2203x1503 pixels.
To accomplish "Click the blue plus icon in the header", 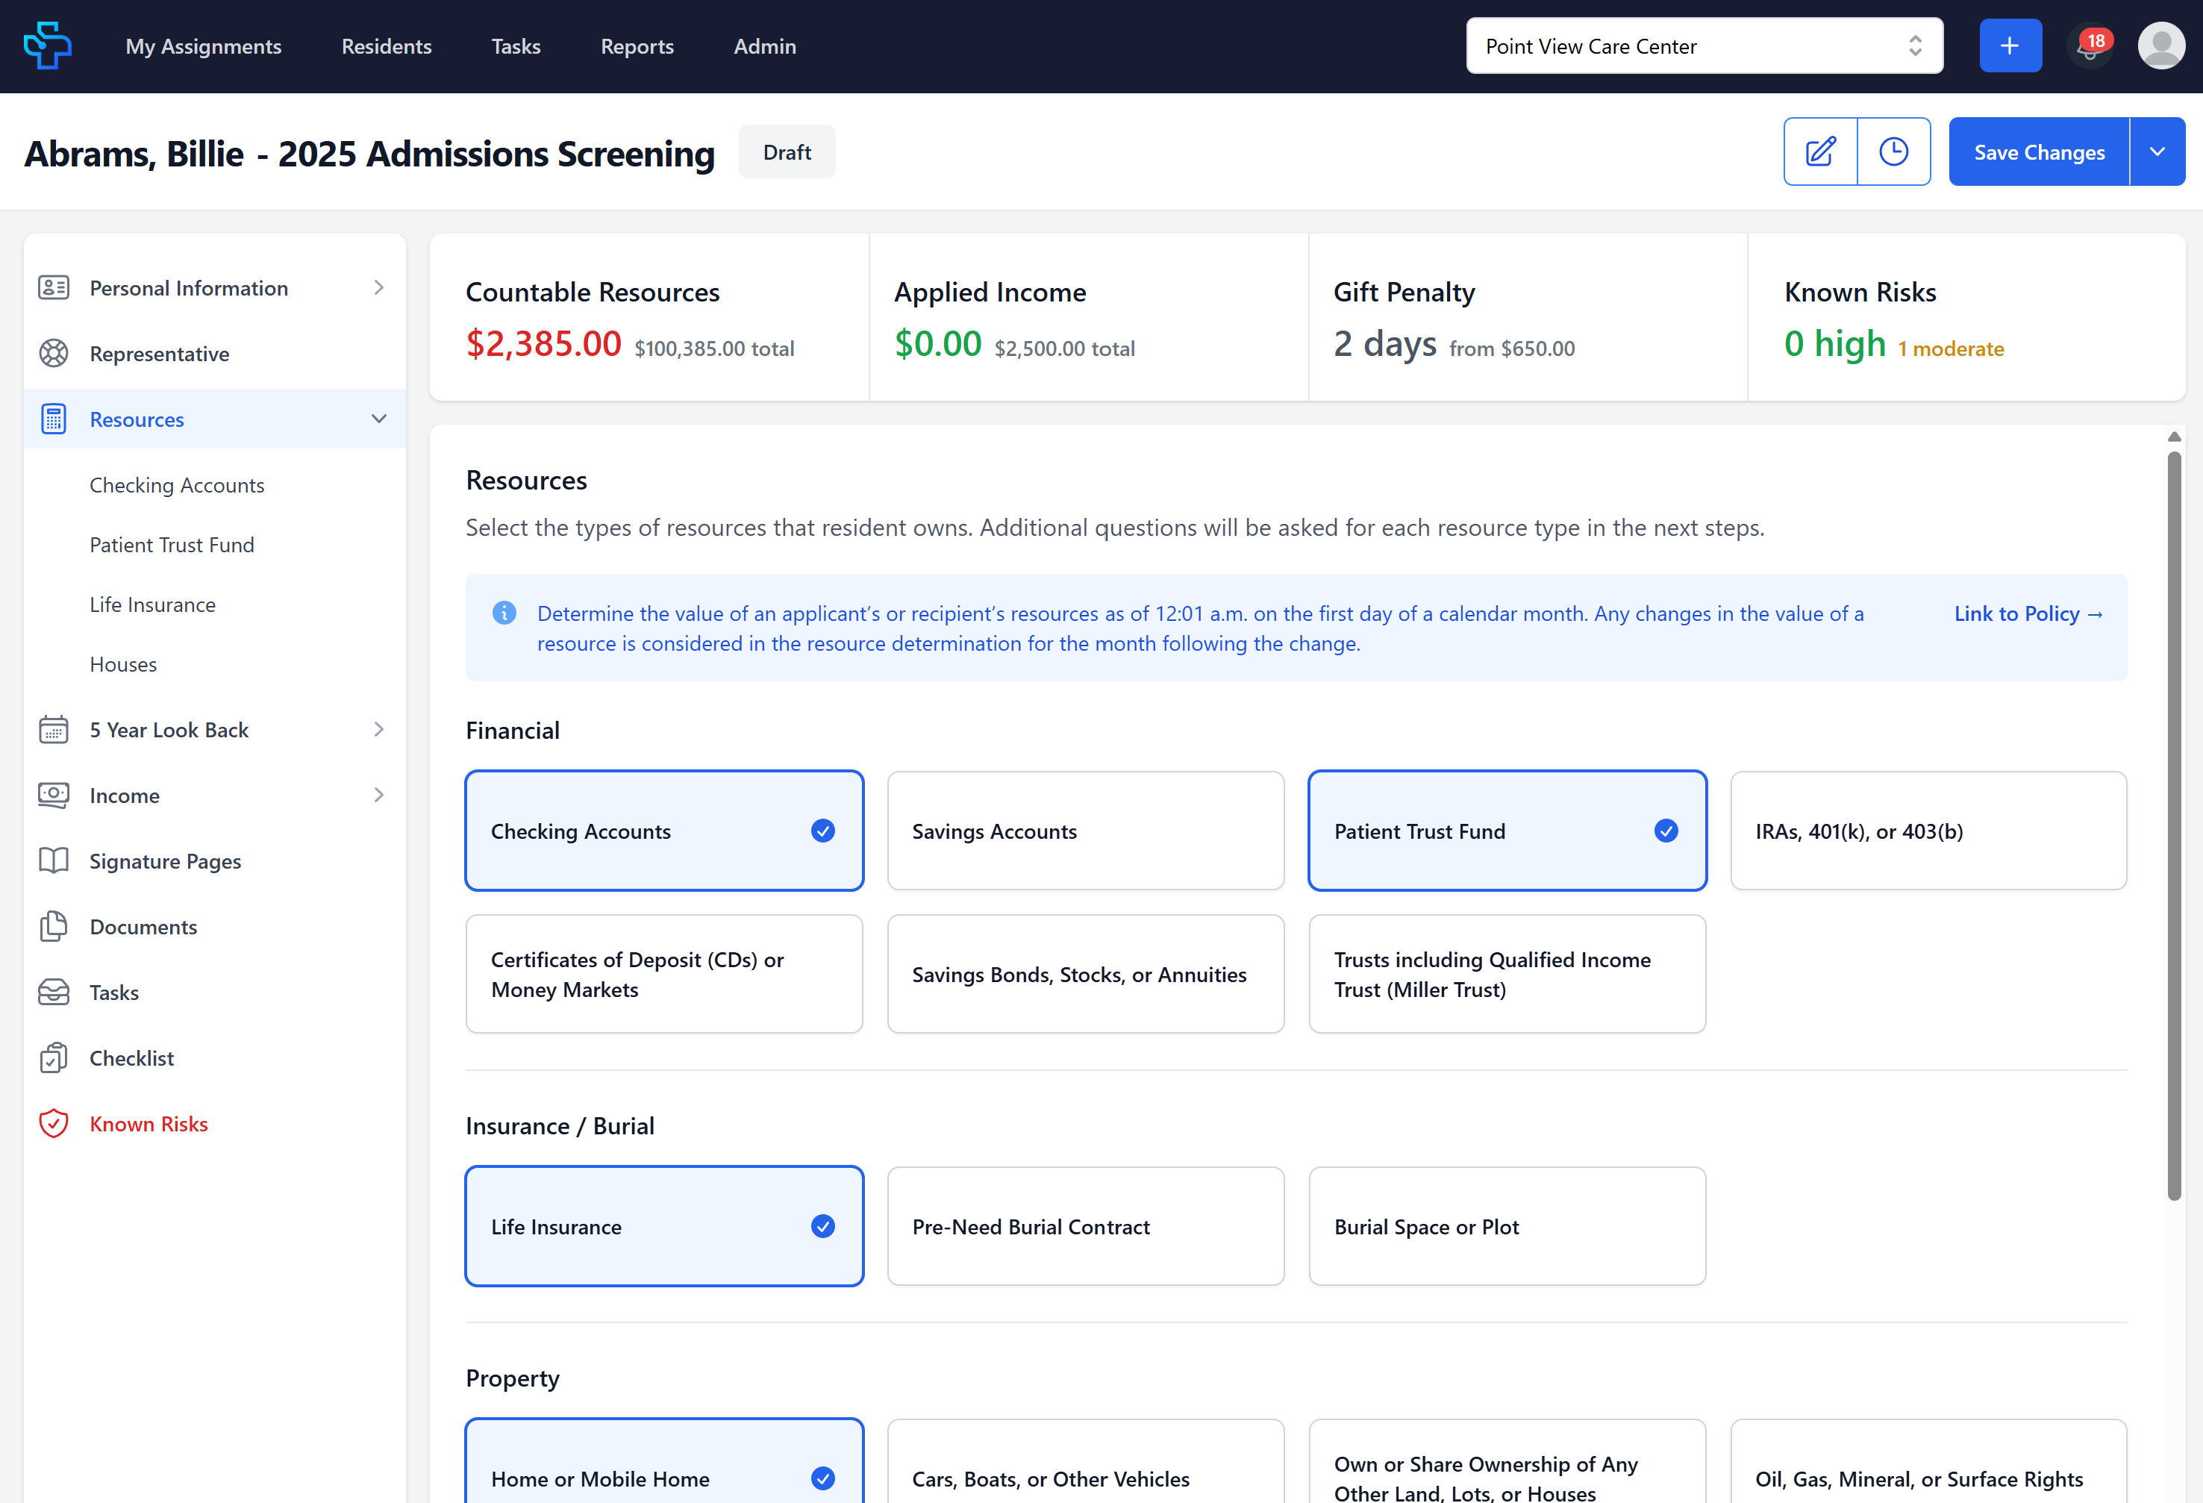I will click(2010, 45).
